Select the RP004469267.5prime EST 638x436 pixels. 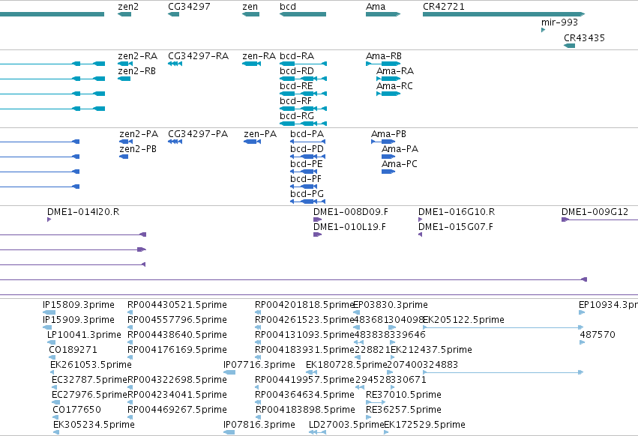130,417
